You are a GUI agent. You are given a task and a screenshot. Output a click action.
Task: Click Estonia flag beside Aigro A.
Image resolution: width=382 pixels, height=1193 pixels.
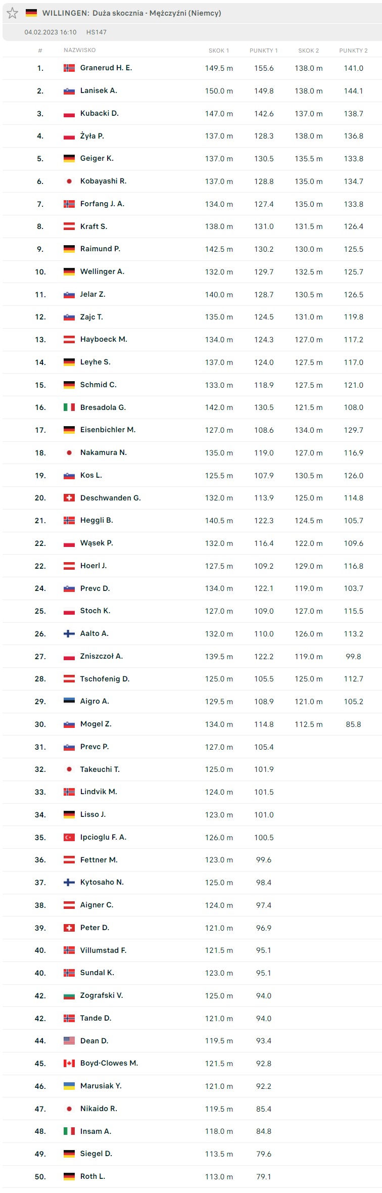(x=69, y=701)
